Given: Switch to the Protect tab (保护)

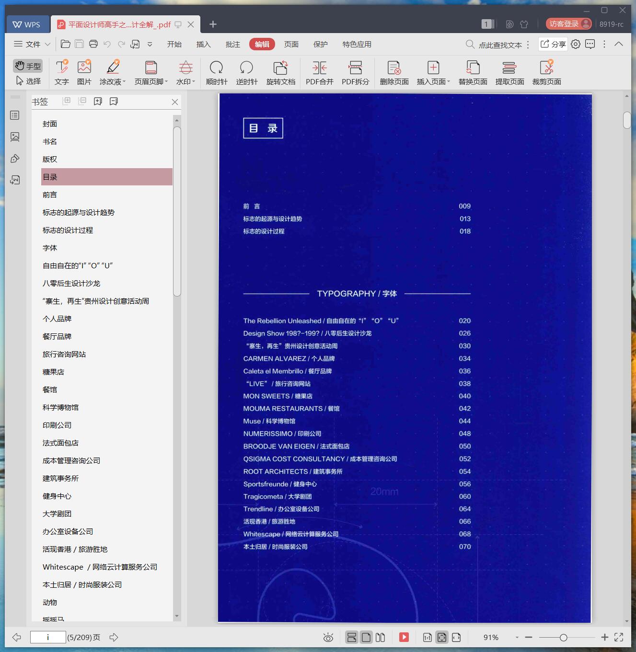Looking at the screenshot, I should [x=321, y=44].
